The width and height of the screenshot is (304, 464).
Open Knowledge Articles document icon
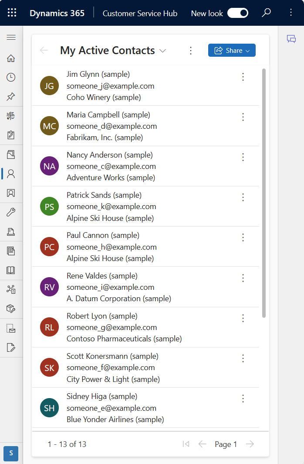pos(11,251)
